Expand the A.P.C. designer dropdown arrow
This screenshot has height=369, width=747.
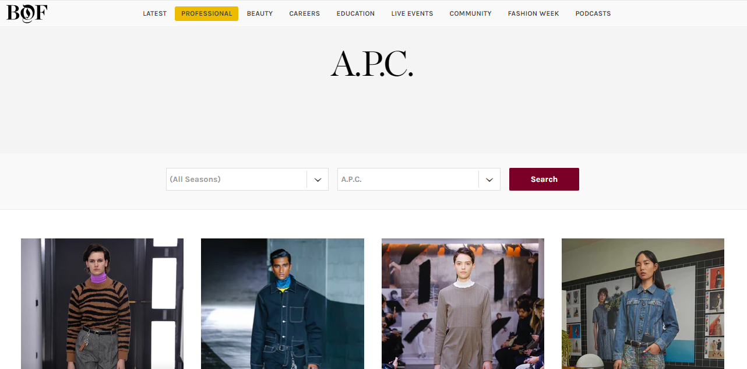[x=489, y=180]
